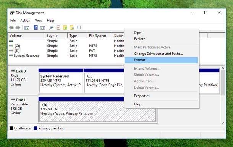Image resolution: width=233 pixels, height=147 pixels.
Task: Click the Forward arrow toolbar icon
Action: coord(18,27)
